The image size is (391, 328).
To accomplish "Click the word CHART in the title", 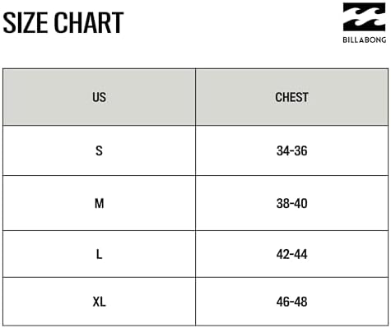I will [x=89, y=23].
